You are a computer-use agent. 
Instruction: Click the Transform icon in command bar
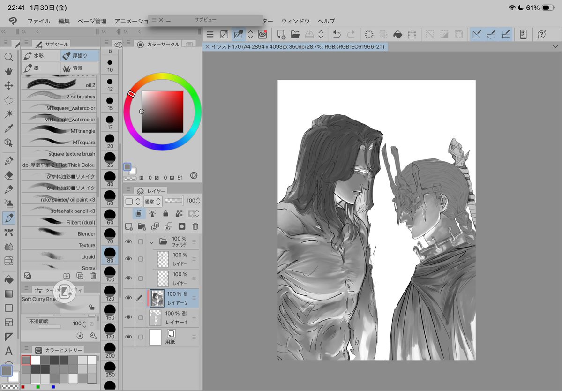pos(412,34)
